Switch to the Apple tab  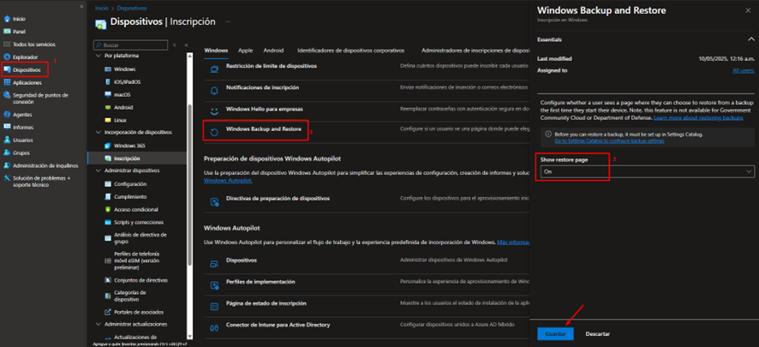point(245,51)
